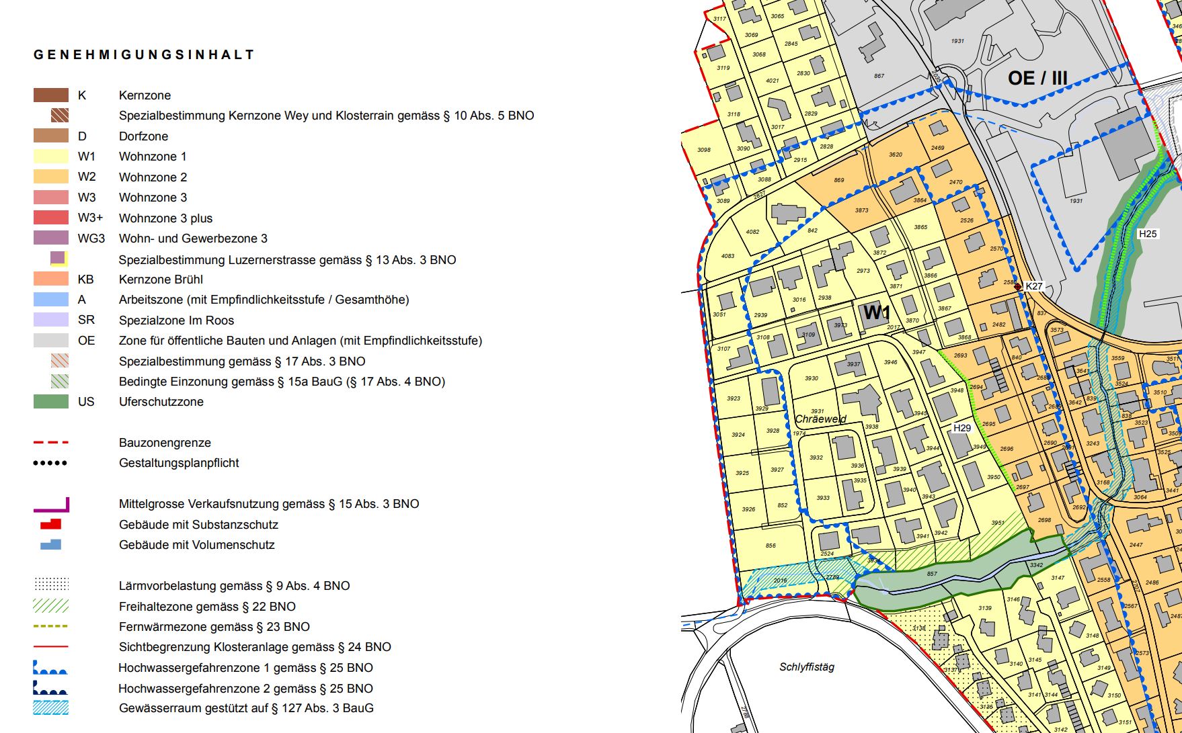Click legend text 'Gebäude mit Substanzschutz'
This screenshot has width=1182, height=733.
coord(198,525)
